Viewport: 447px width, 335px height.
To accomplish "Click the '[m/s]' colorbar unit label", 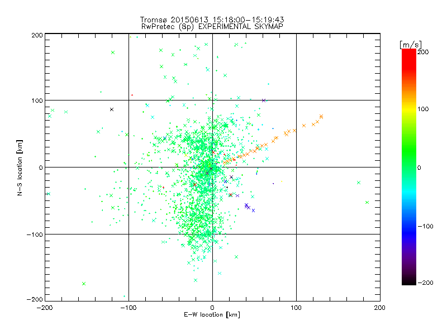I will click(411, 45).
